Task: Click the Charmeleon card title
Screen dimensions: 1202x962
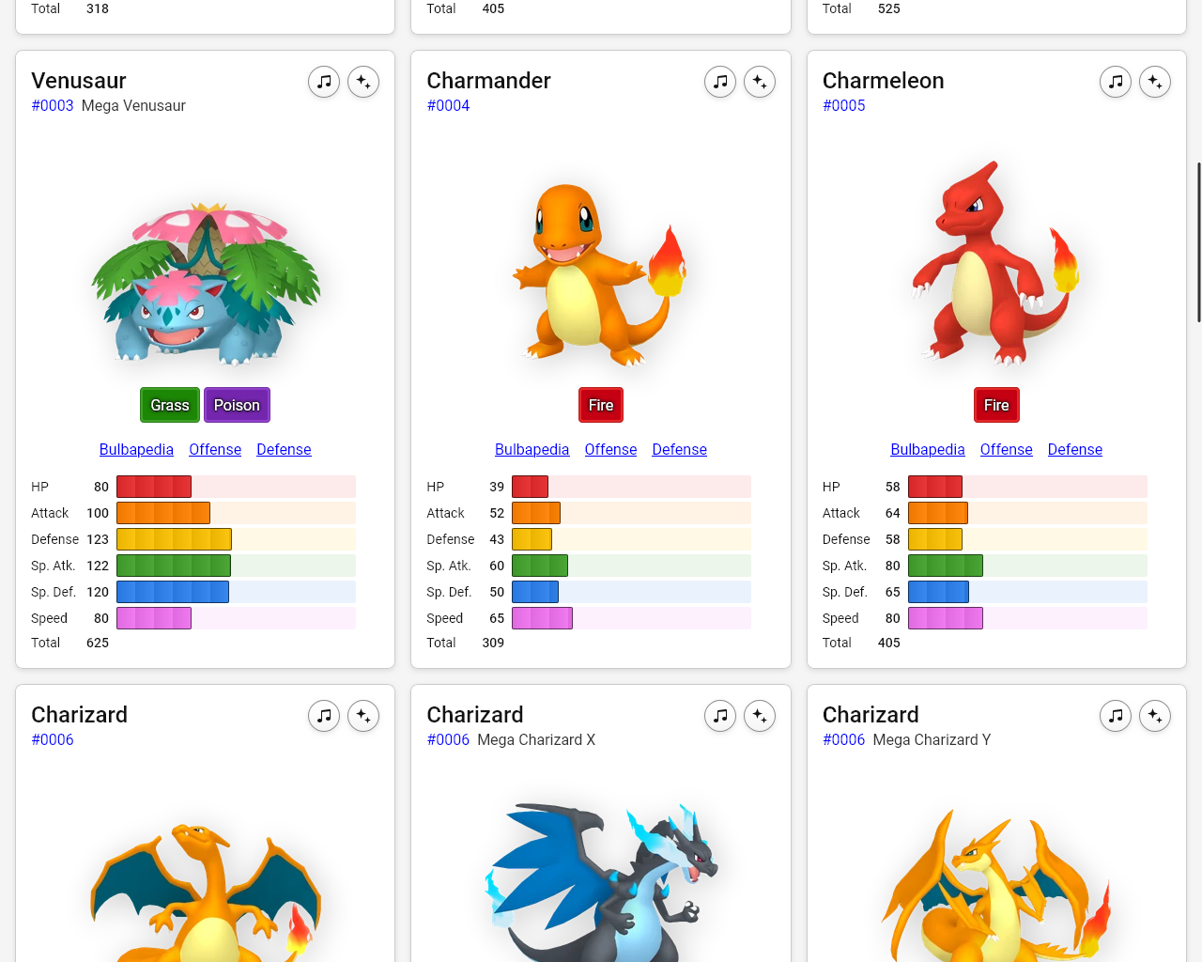Action: pyautogui.click(x=884, y=81)
